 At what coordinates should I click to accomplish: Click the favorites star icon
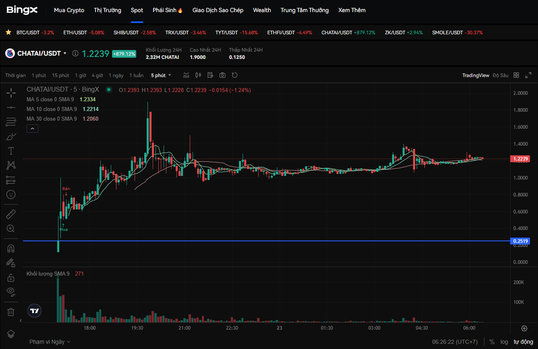(8, 32)
